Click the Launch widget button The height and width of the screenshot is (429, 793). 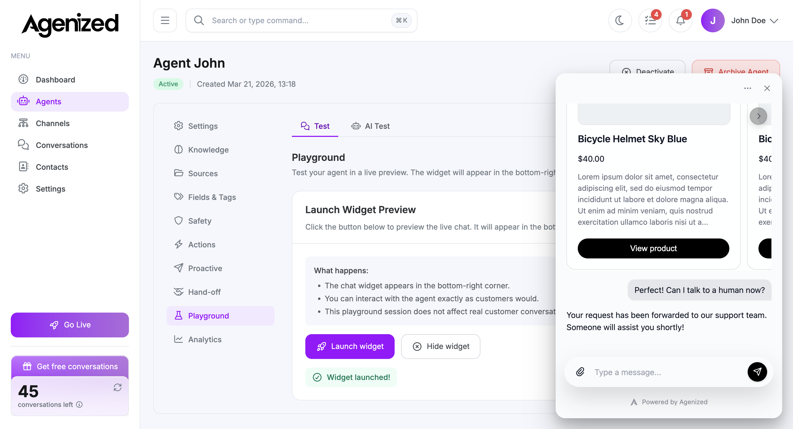(x=350, y=346)
